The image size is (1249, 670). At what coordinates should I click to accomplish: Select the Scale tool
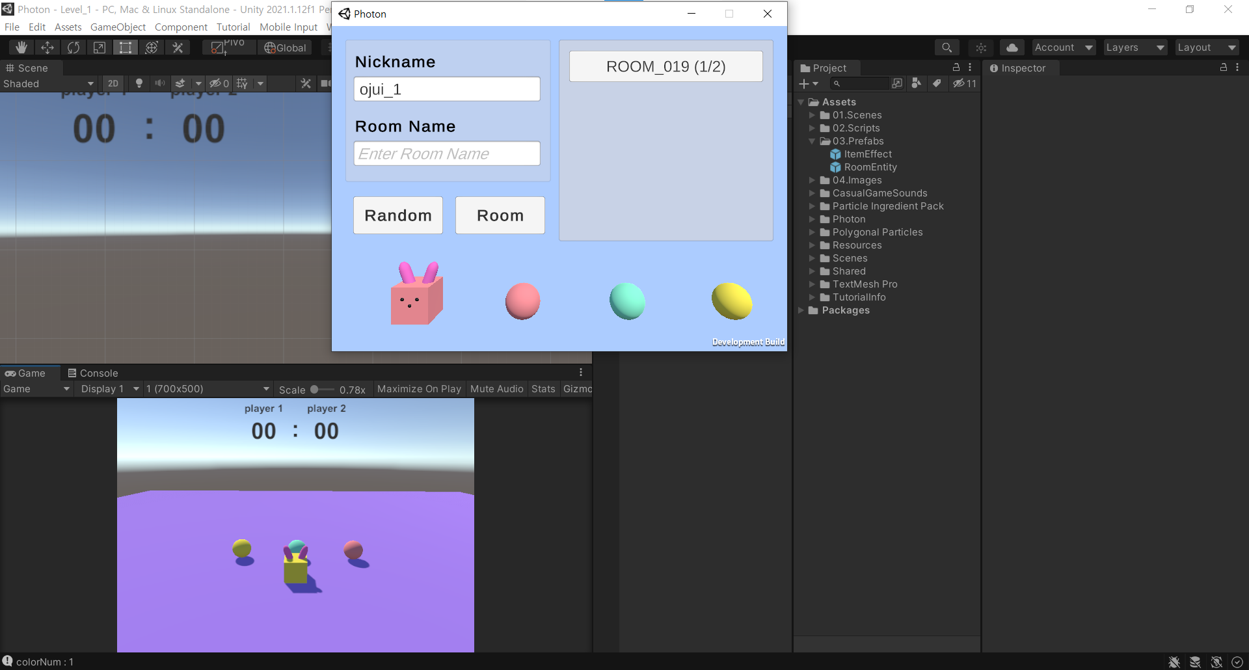(100, 47)
